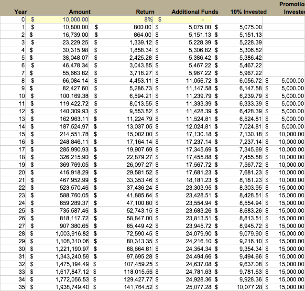The height and width of the screenshot is (291, 305).
Task: Select Additional Funds cell 24,494.66
Action: click(183, 257)
